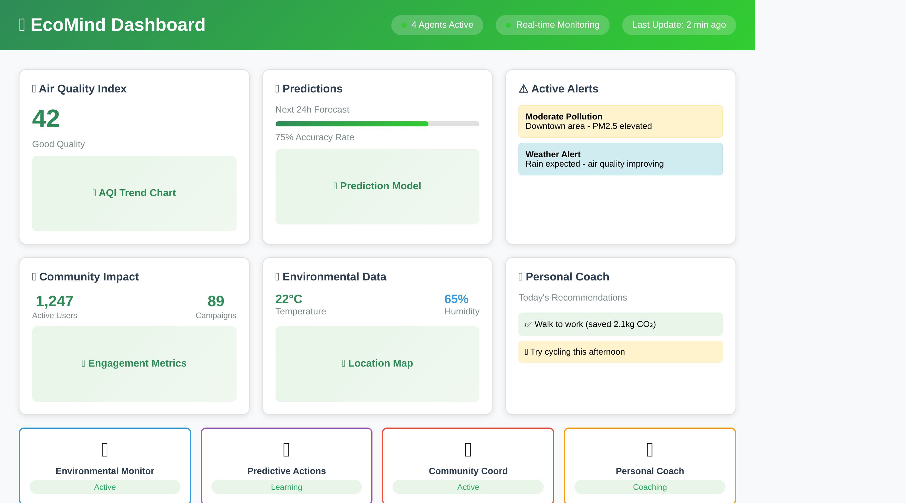The height and width of the screenshot is (503, 906).
Task: Click the checkmark beside Walk to work
Action: [528, 324]
